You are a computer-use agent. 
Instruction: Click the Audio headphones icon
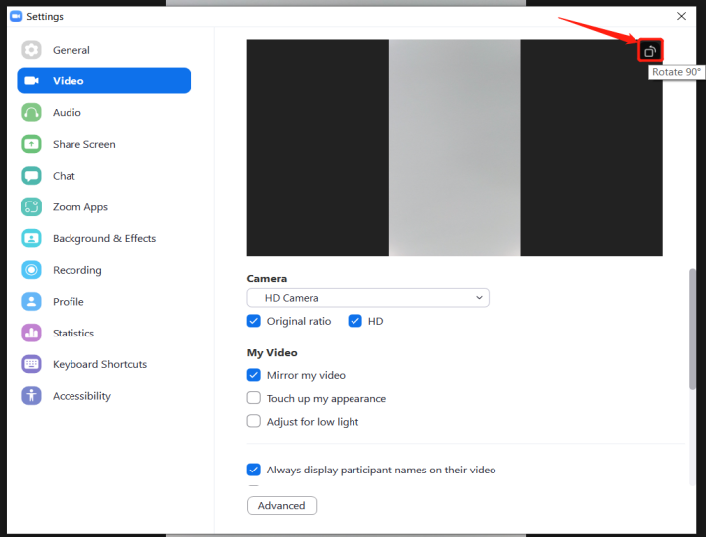point(31,112)
